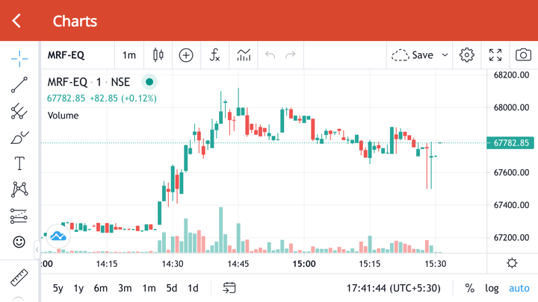The image size is (538, 302).
Task: Select the trend line drawing tool
Action: [x=19, y=85]
